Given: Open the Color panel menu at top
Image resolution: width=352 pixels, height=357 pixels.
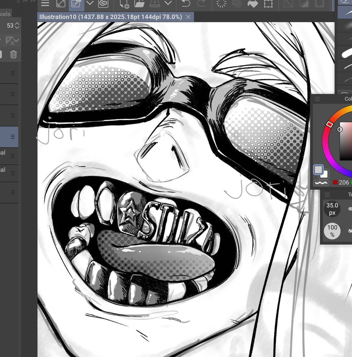Looking at the screenshot, I should [317, 99].
